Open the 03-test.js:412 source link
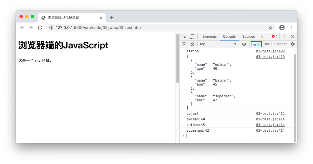 click(270, 114)
